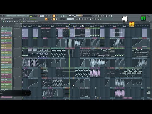Toggle typing keyboard to piano icon
This screenshot has height=114, width=152.
pyautogui.click(x=46, y=19)
